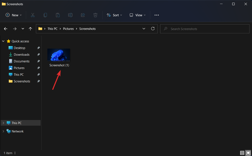Viewport: 252px width, 156px height.
Task: Click chevron after This PC in path
Action: (60, 29)
